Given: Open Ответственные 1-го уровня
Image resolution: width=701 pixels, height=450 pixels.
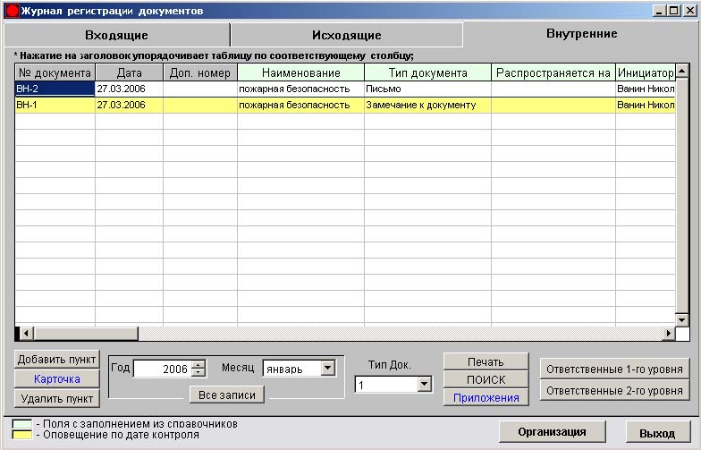Looking at the screenshot, I should [614, 368].
